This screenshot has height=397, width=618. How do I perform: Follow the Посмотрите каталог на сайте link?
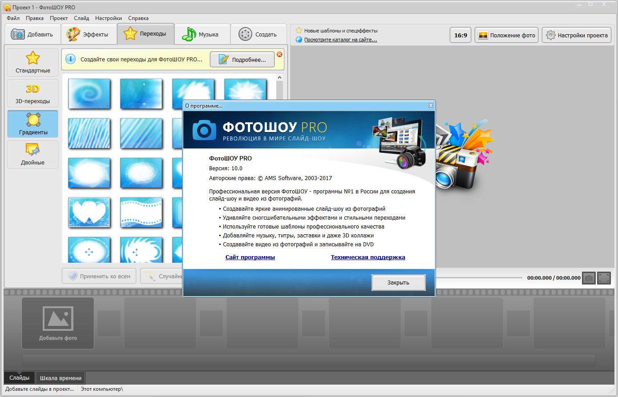point(340,40)
